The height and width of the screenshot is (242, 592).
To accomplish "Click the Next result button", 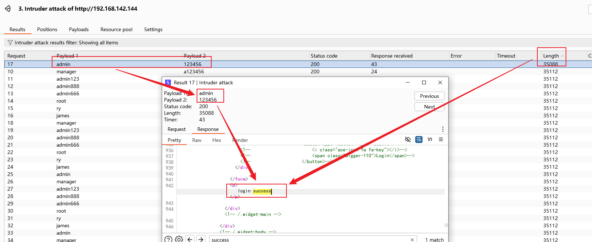I will point(430,107).
